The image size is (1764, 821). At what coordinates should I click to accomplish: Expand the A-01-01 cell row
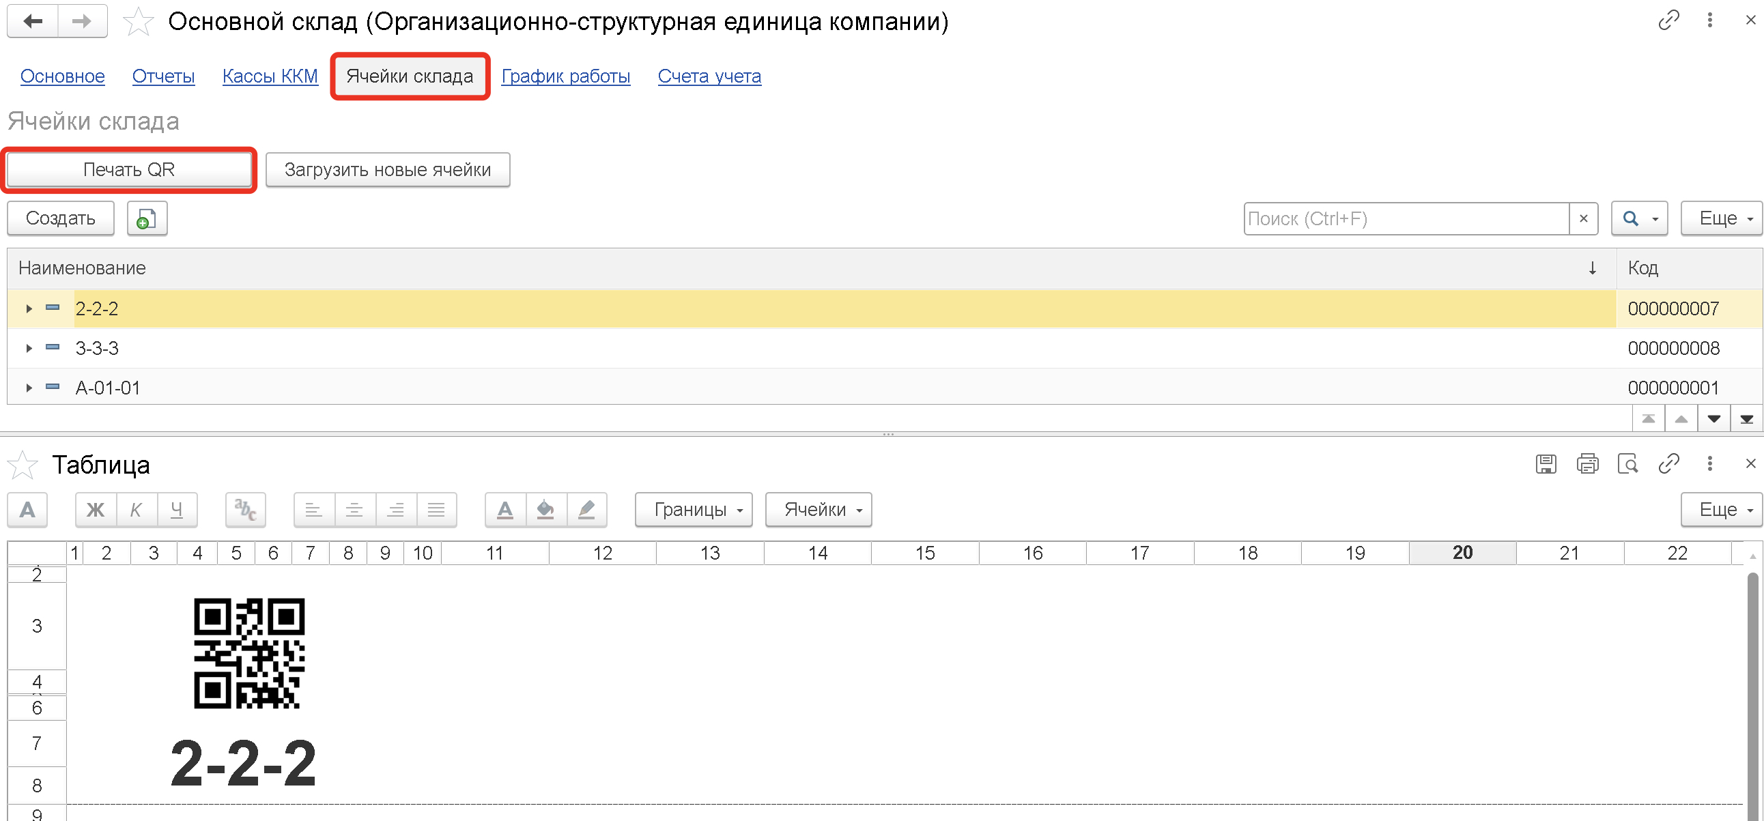point(29,388)
